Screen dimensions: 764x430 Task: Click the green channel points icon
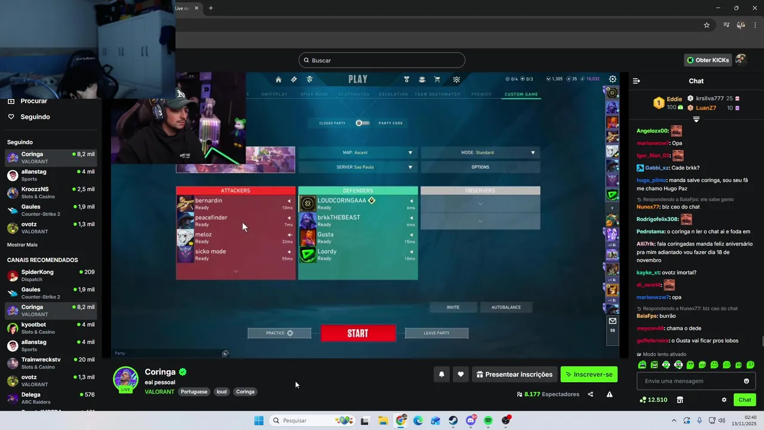tap(642, 400)
